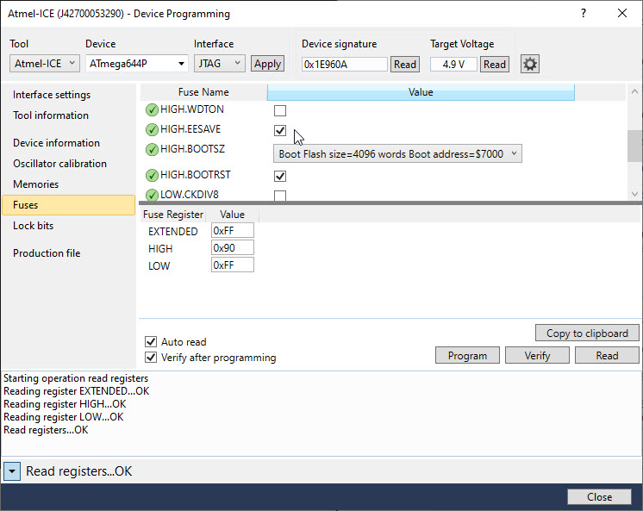Enable the LOW.CKDIV8 fuse checkbox
643x511 pixels.
coord(280,196)
